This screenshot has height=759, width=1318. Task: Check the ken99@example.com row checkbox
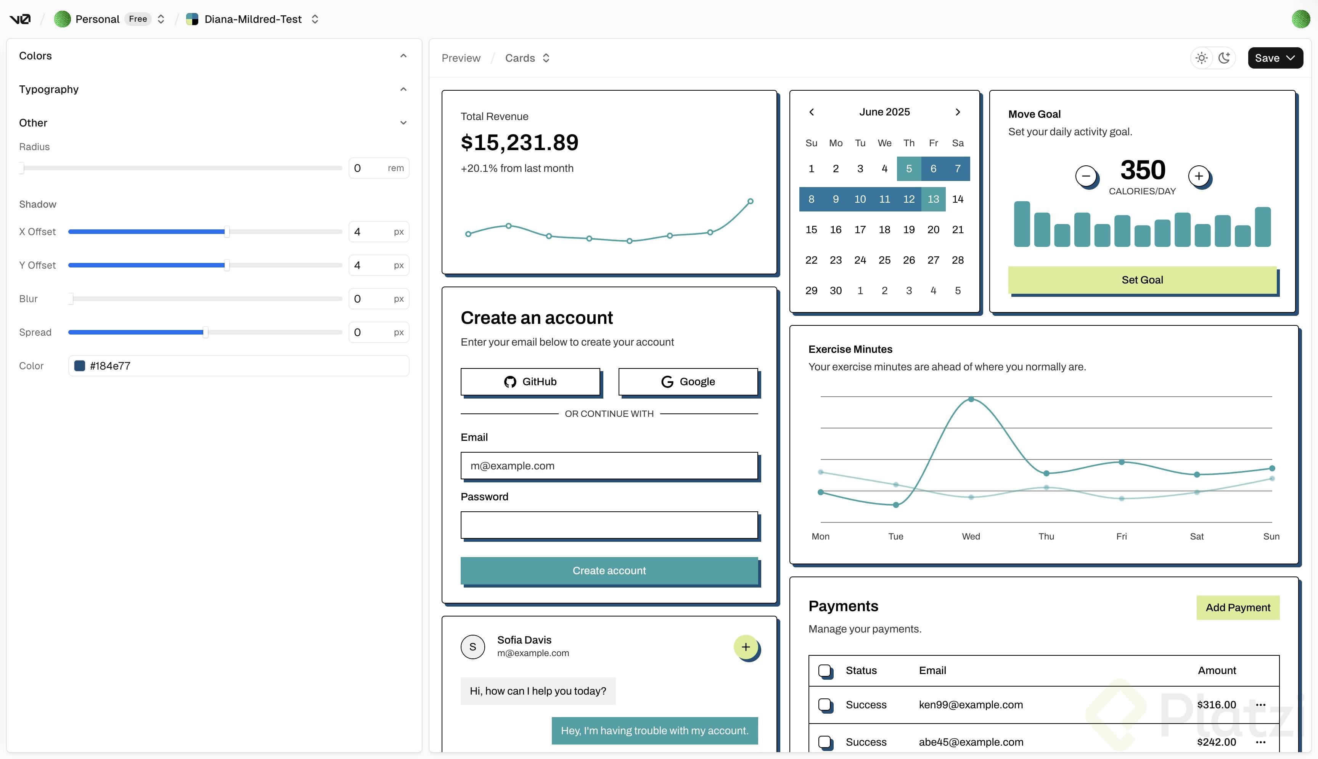[x=825, y=705]
